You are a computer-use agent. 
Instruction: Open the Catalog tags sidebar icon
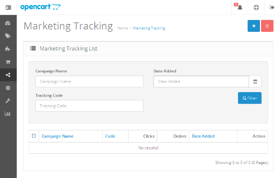pos(7,36)
